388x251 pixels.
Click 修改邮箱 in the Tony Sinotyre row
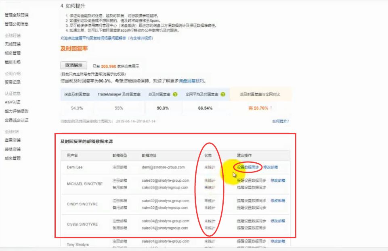pos(278,241)
